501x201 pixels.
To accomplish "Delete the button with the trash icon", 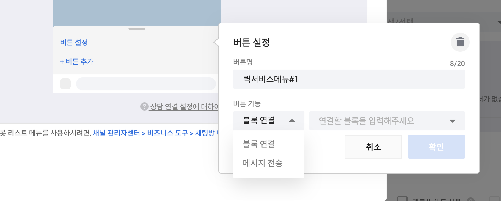I will (460, 42).
